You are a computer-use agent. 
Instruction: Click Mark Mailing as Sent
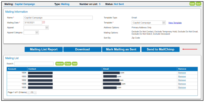pyautogui.click(x=121, y=49)
